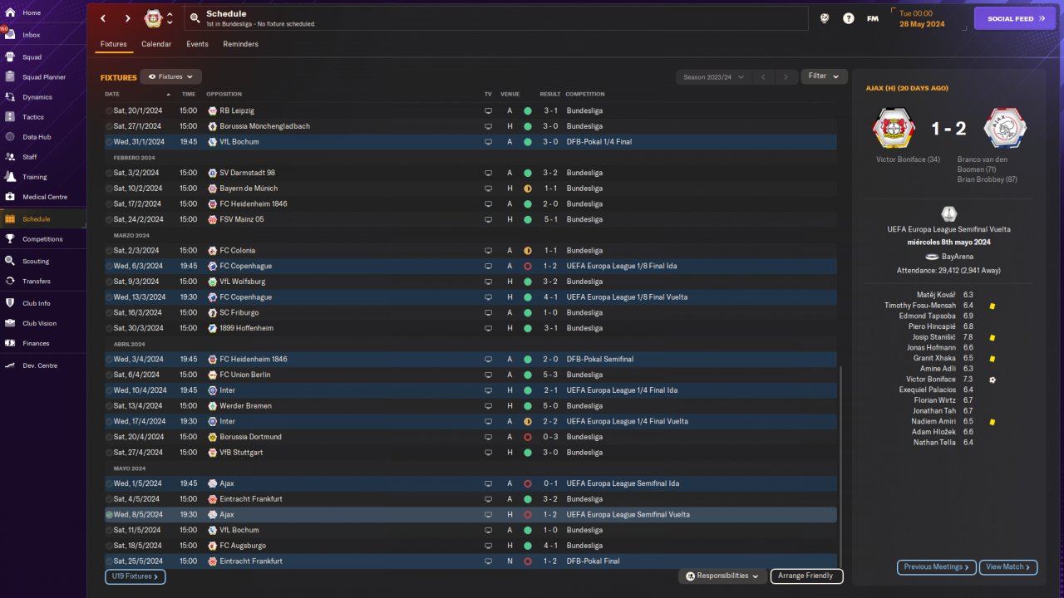Expand the Responsibilities dropdown
Viewport: 1064px width, 598px height.
(722, 576)
